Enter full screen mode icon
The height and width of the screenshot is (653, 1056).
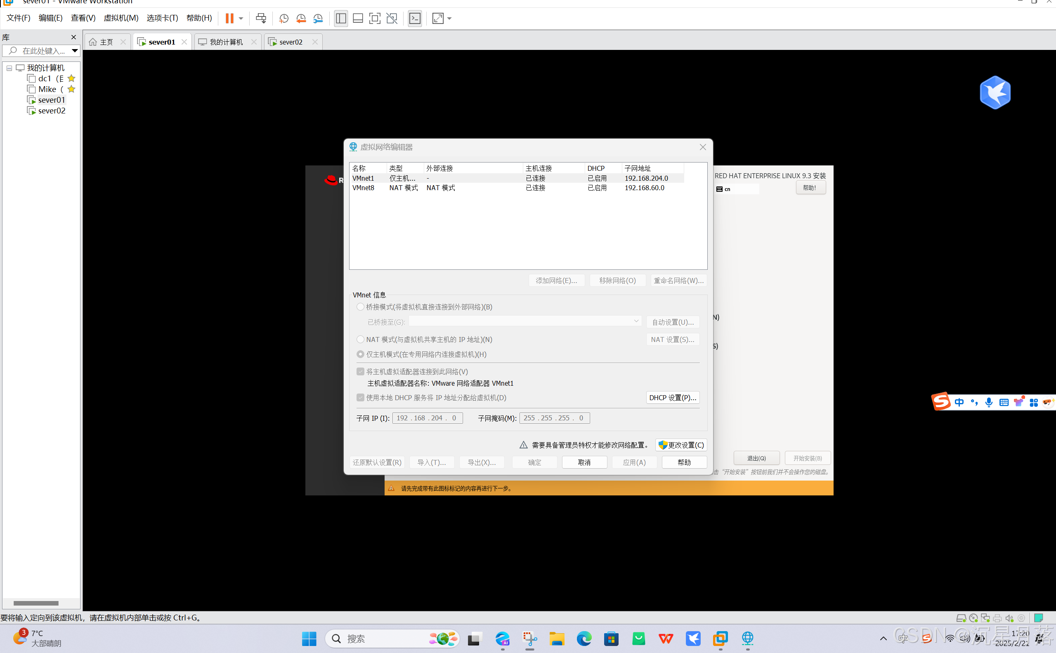[x=374, y=18]
